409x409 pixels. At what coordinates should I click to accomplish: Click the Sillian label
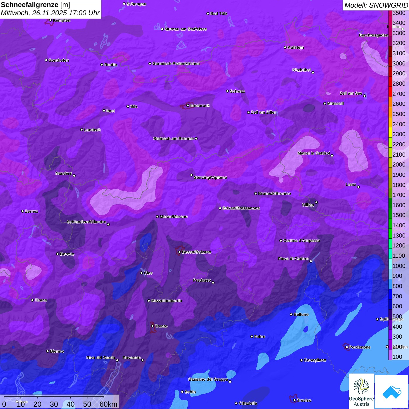click(x=308, y=205)
